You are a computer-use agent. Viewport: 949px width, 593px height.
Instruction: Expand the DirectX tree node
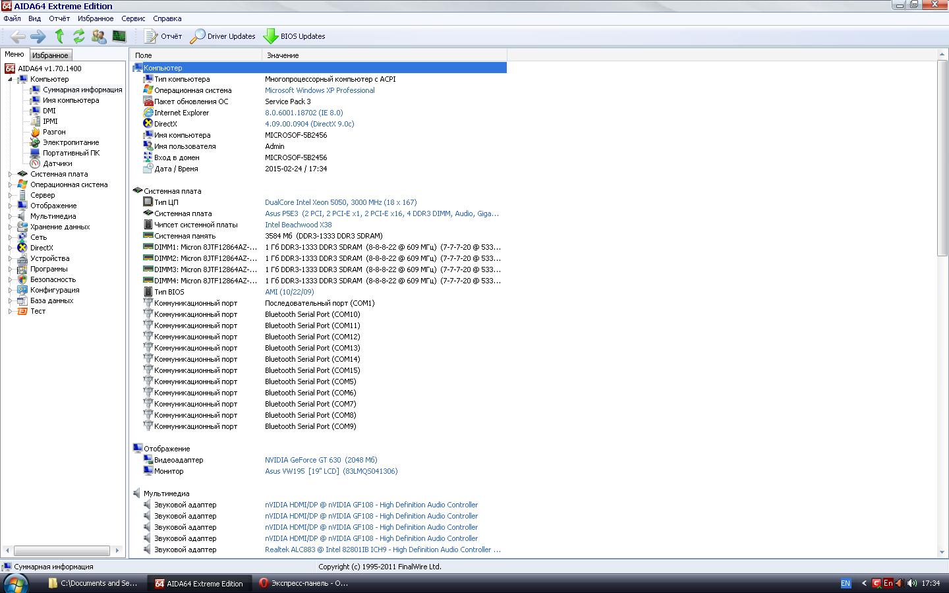11,248
